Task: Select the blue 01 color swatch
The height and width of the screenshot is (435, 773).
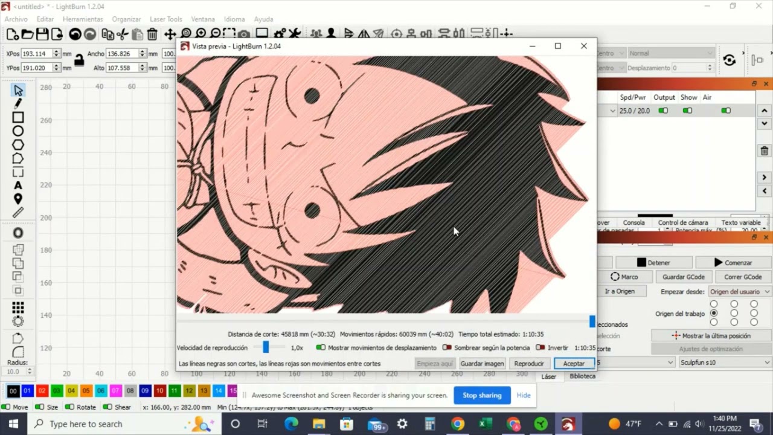Action: [27, 391]
